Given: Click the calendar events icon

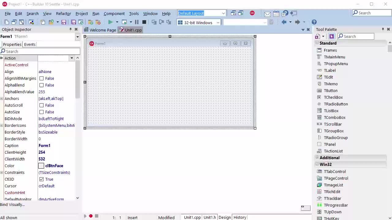Looking at the screenshot, I should point(276,13).
